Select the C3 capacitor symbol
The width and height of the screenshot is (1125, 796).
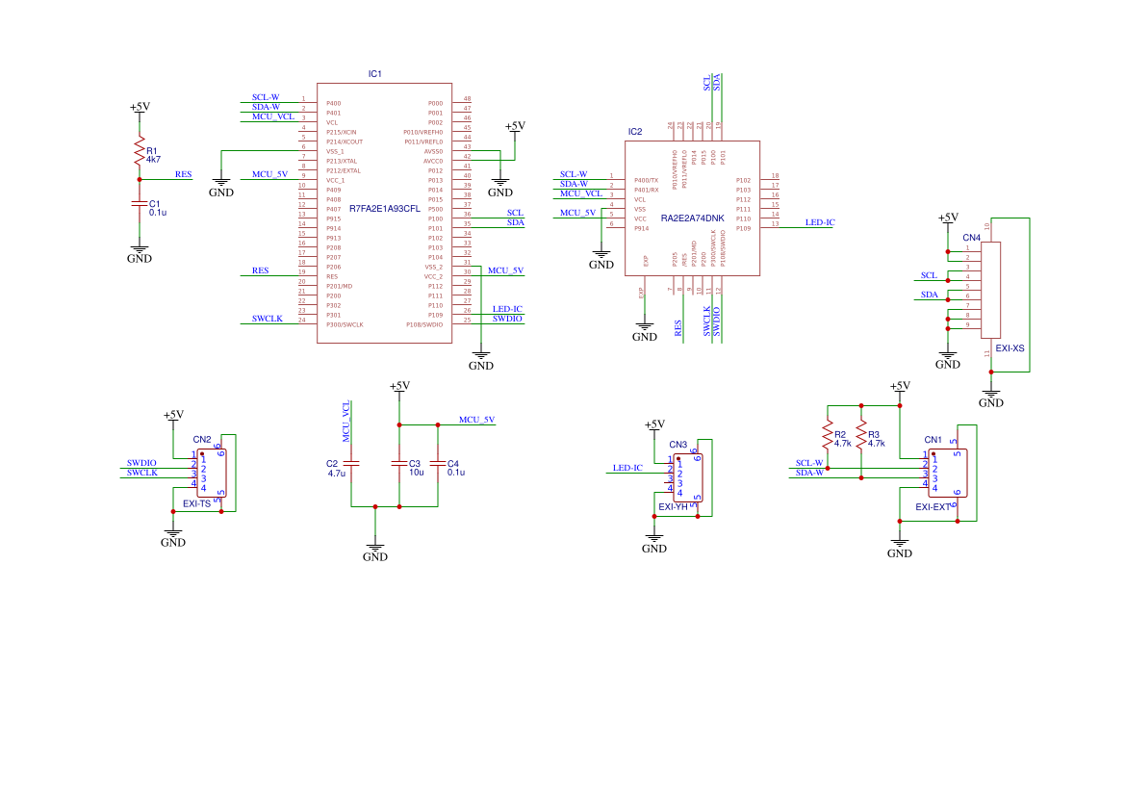click(x=399, y=464)
